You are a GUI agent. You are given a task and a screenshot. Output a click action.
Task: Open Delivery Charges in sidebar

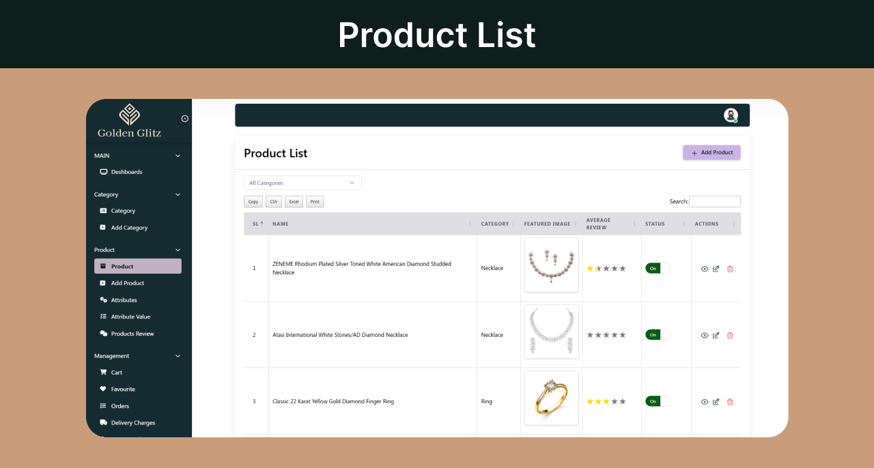coord(132,423)
